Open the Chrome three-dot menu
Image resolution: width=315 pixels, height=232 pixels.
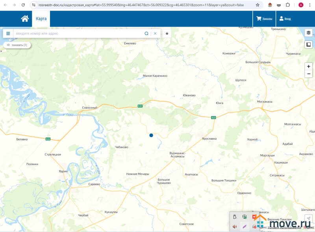[x=309, y=5]
